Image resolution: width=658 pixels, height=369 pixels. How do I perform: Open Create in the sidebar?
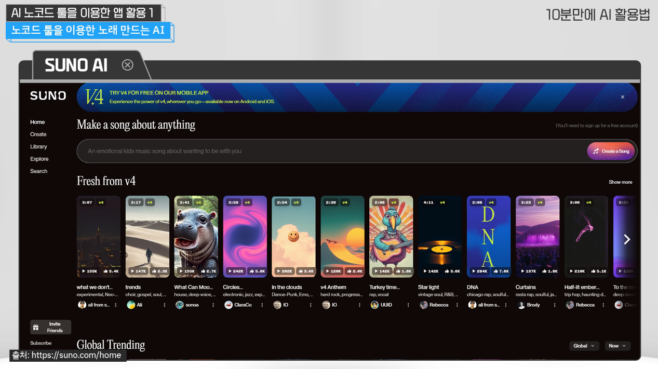38,134
